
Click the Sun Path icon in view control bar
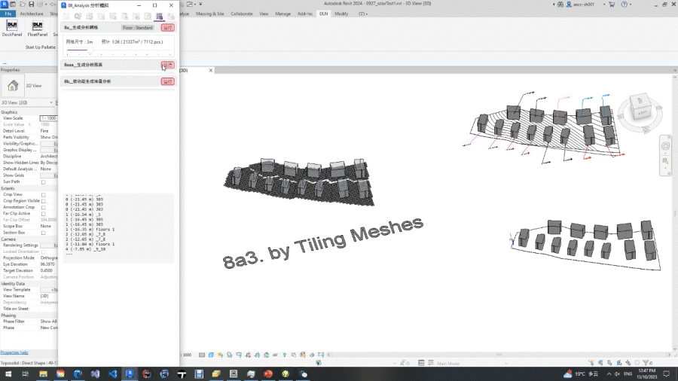(x=221, y=355)
